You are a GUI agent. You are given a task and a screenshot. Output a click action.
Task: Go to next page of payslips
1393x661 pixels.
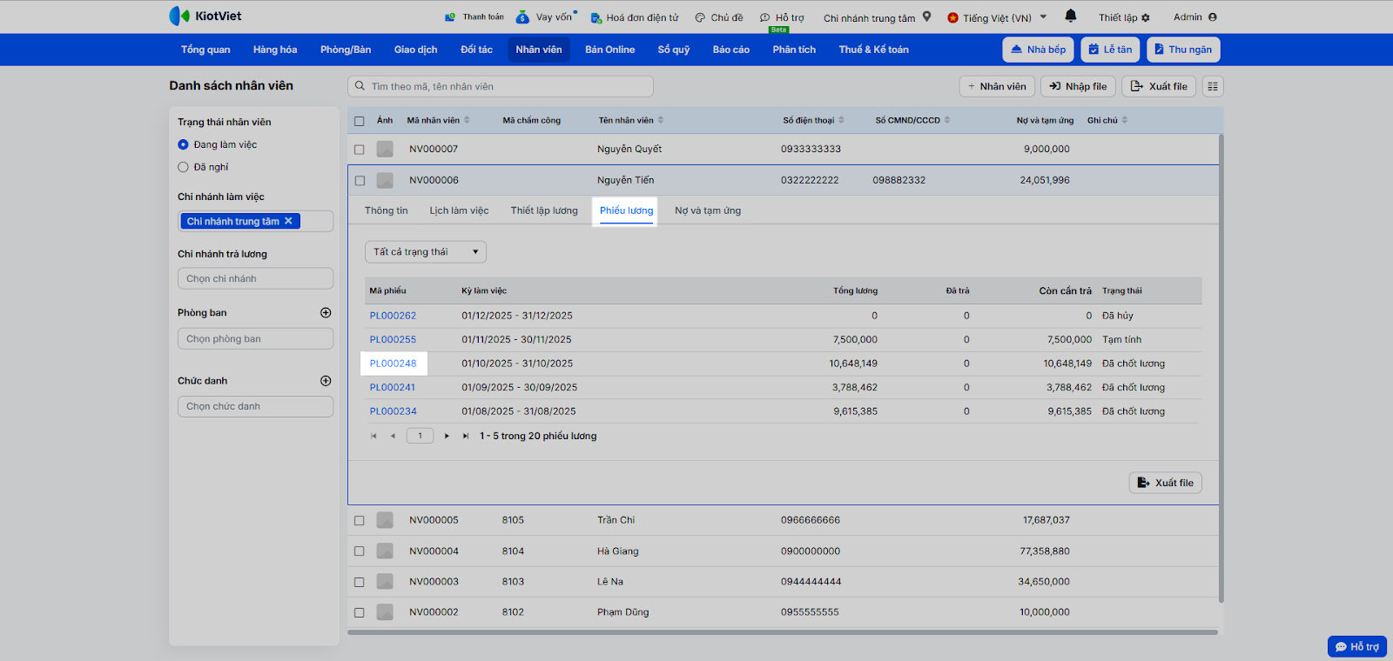point(447,436)
